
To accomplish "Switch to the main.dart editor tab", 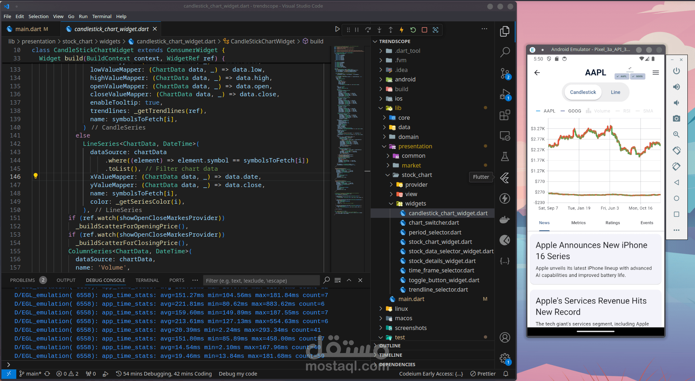I will [31, 29].
